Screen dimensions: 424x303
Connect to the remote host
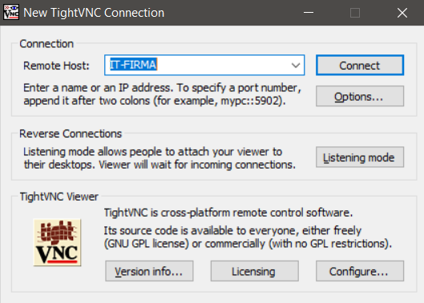(x=360, y=66)
